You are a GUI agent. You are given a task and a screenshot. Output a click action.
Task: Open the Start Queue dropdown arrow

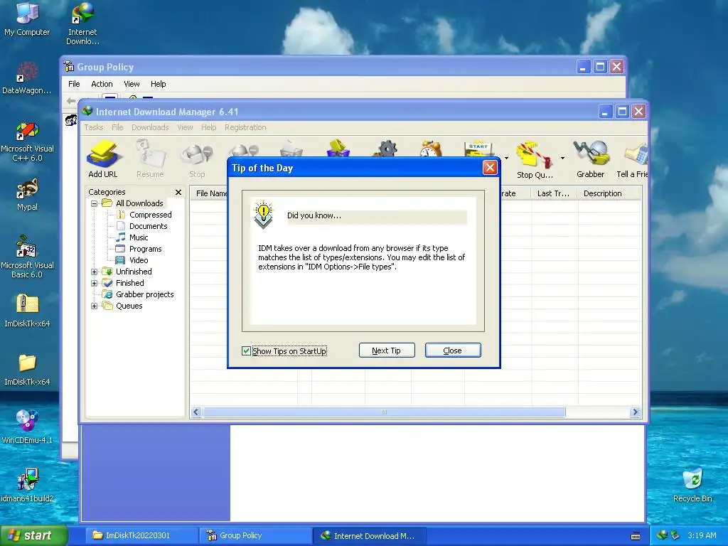tap(506, 159)
